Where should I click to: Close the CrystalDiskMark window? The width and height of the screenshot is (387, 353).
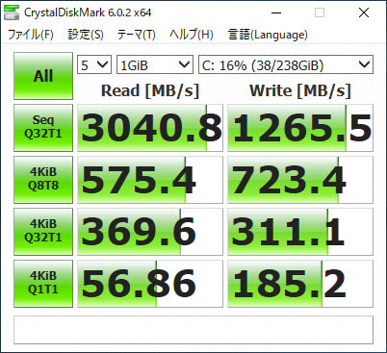click(x=364, y=13)
